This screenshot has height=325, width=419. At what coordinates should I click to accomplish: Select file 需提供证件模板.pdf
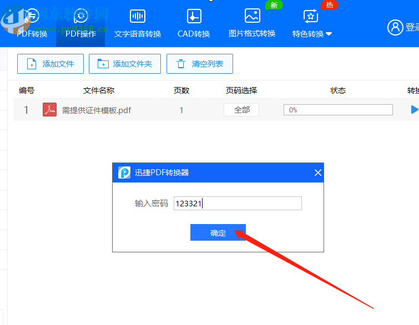point(97,110)
